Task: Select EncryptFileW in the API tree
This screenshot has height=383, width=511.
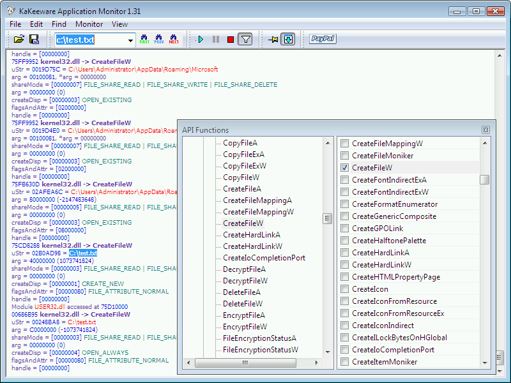Action: pos(245,327)
